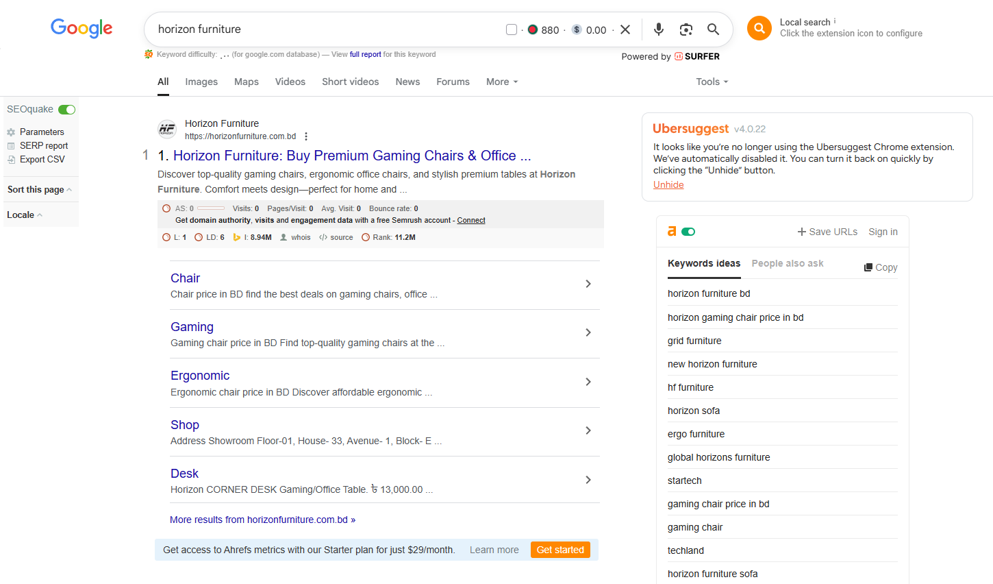Click the Export CSV icon
This screenshot has height=584, width=993.
coord(11,160)
